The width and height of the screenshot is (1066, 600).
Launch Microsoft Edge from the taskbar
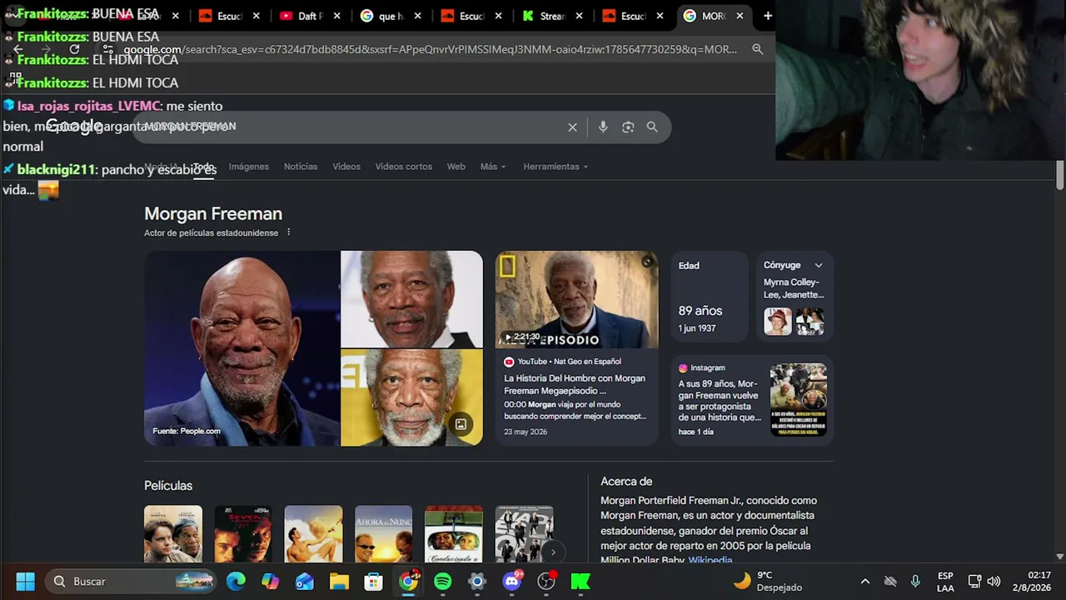[x=236, y=581]
